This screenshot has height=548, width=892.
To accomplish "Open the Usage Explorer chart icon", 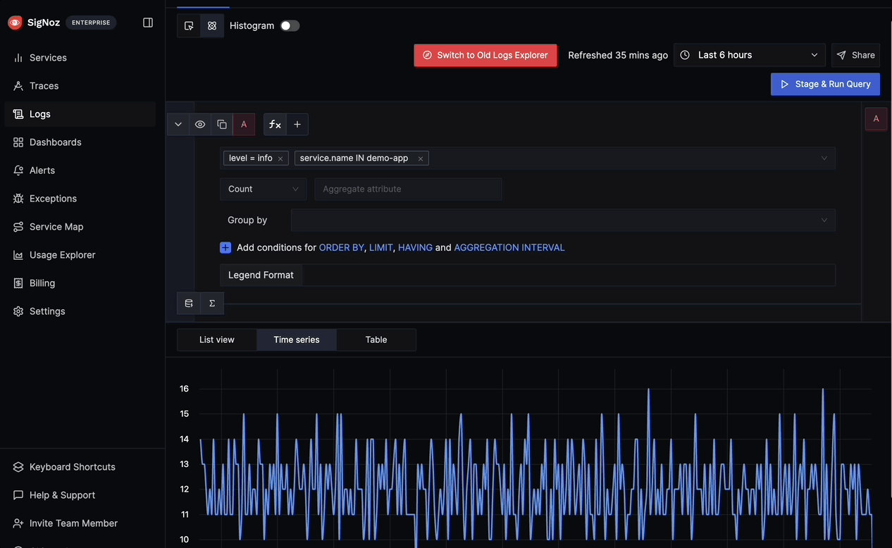I will (18, 255).
